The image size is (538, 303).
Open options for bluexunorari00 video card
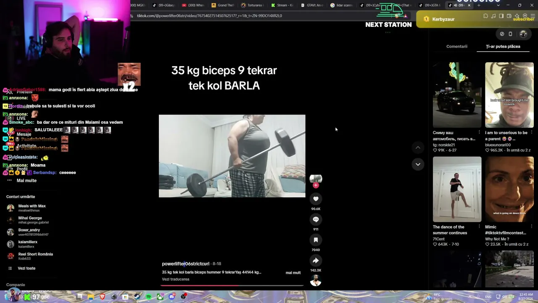pos(532,133)
